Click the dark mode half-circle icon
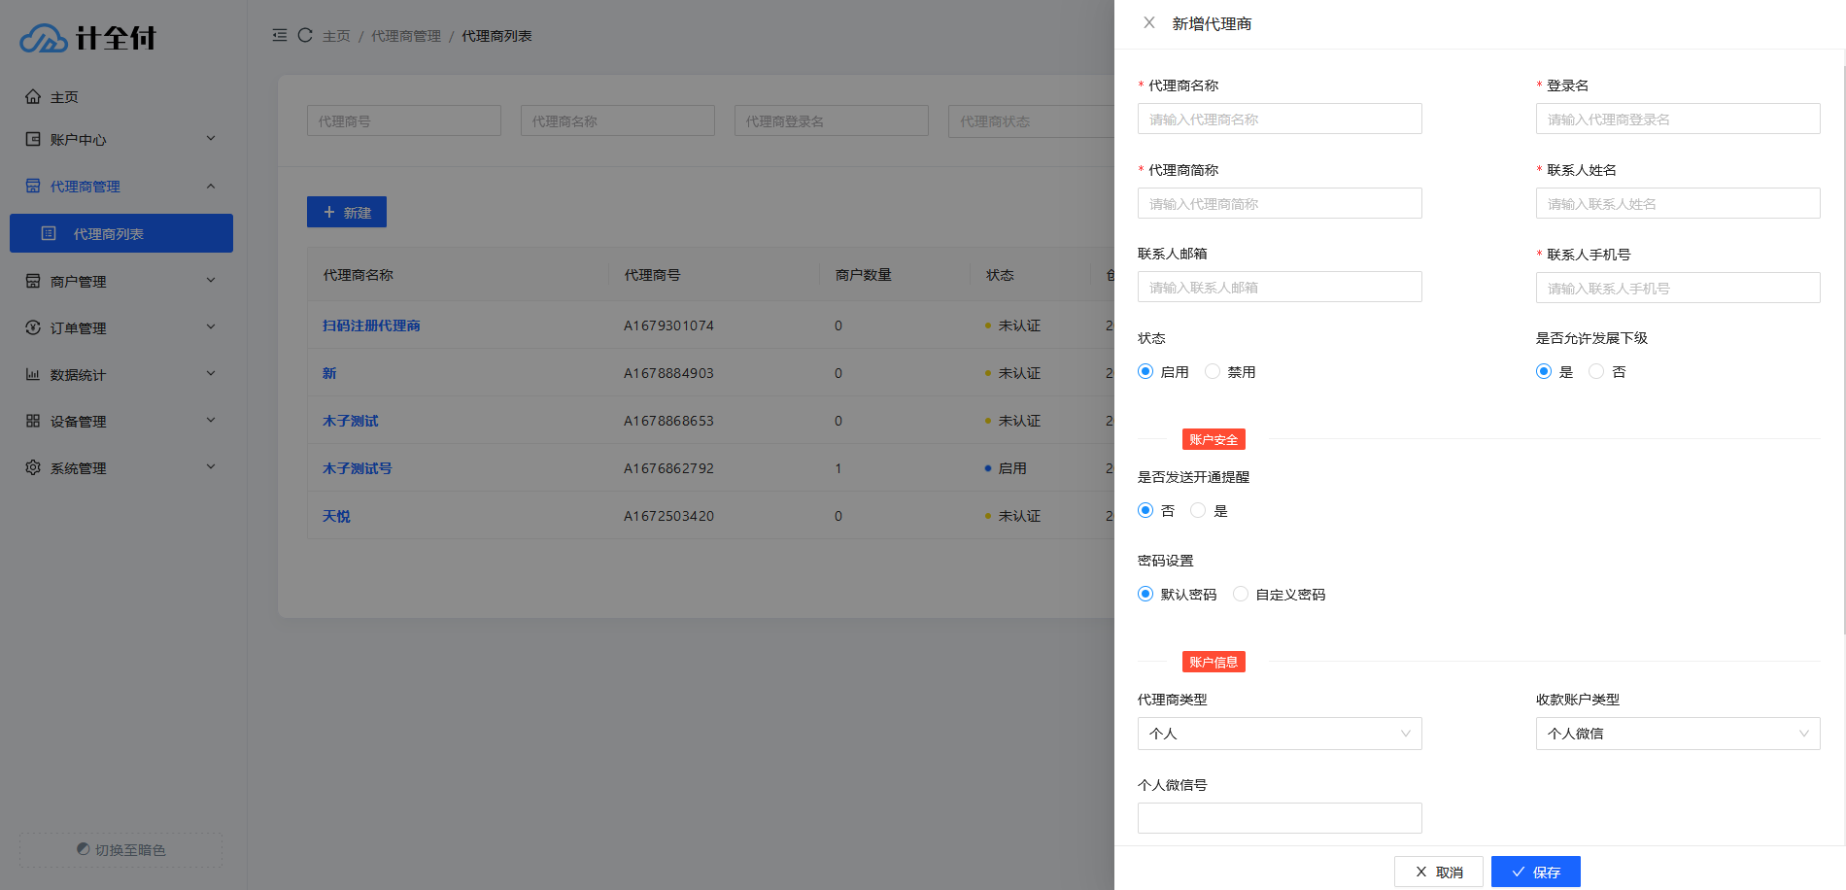This screenshot has width=1846, height=890. tap(84, 849)
